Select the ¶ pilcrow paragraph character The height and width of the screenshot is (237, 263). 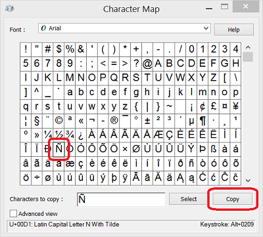(203, 121)
